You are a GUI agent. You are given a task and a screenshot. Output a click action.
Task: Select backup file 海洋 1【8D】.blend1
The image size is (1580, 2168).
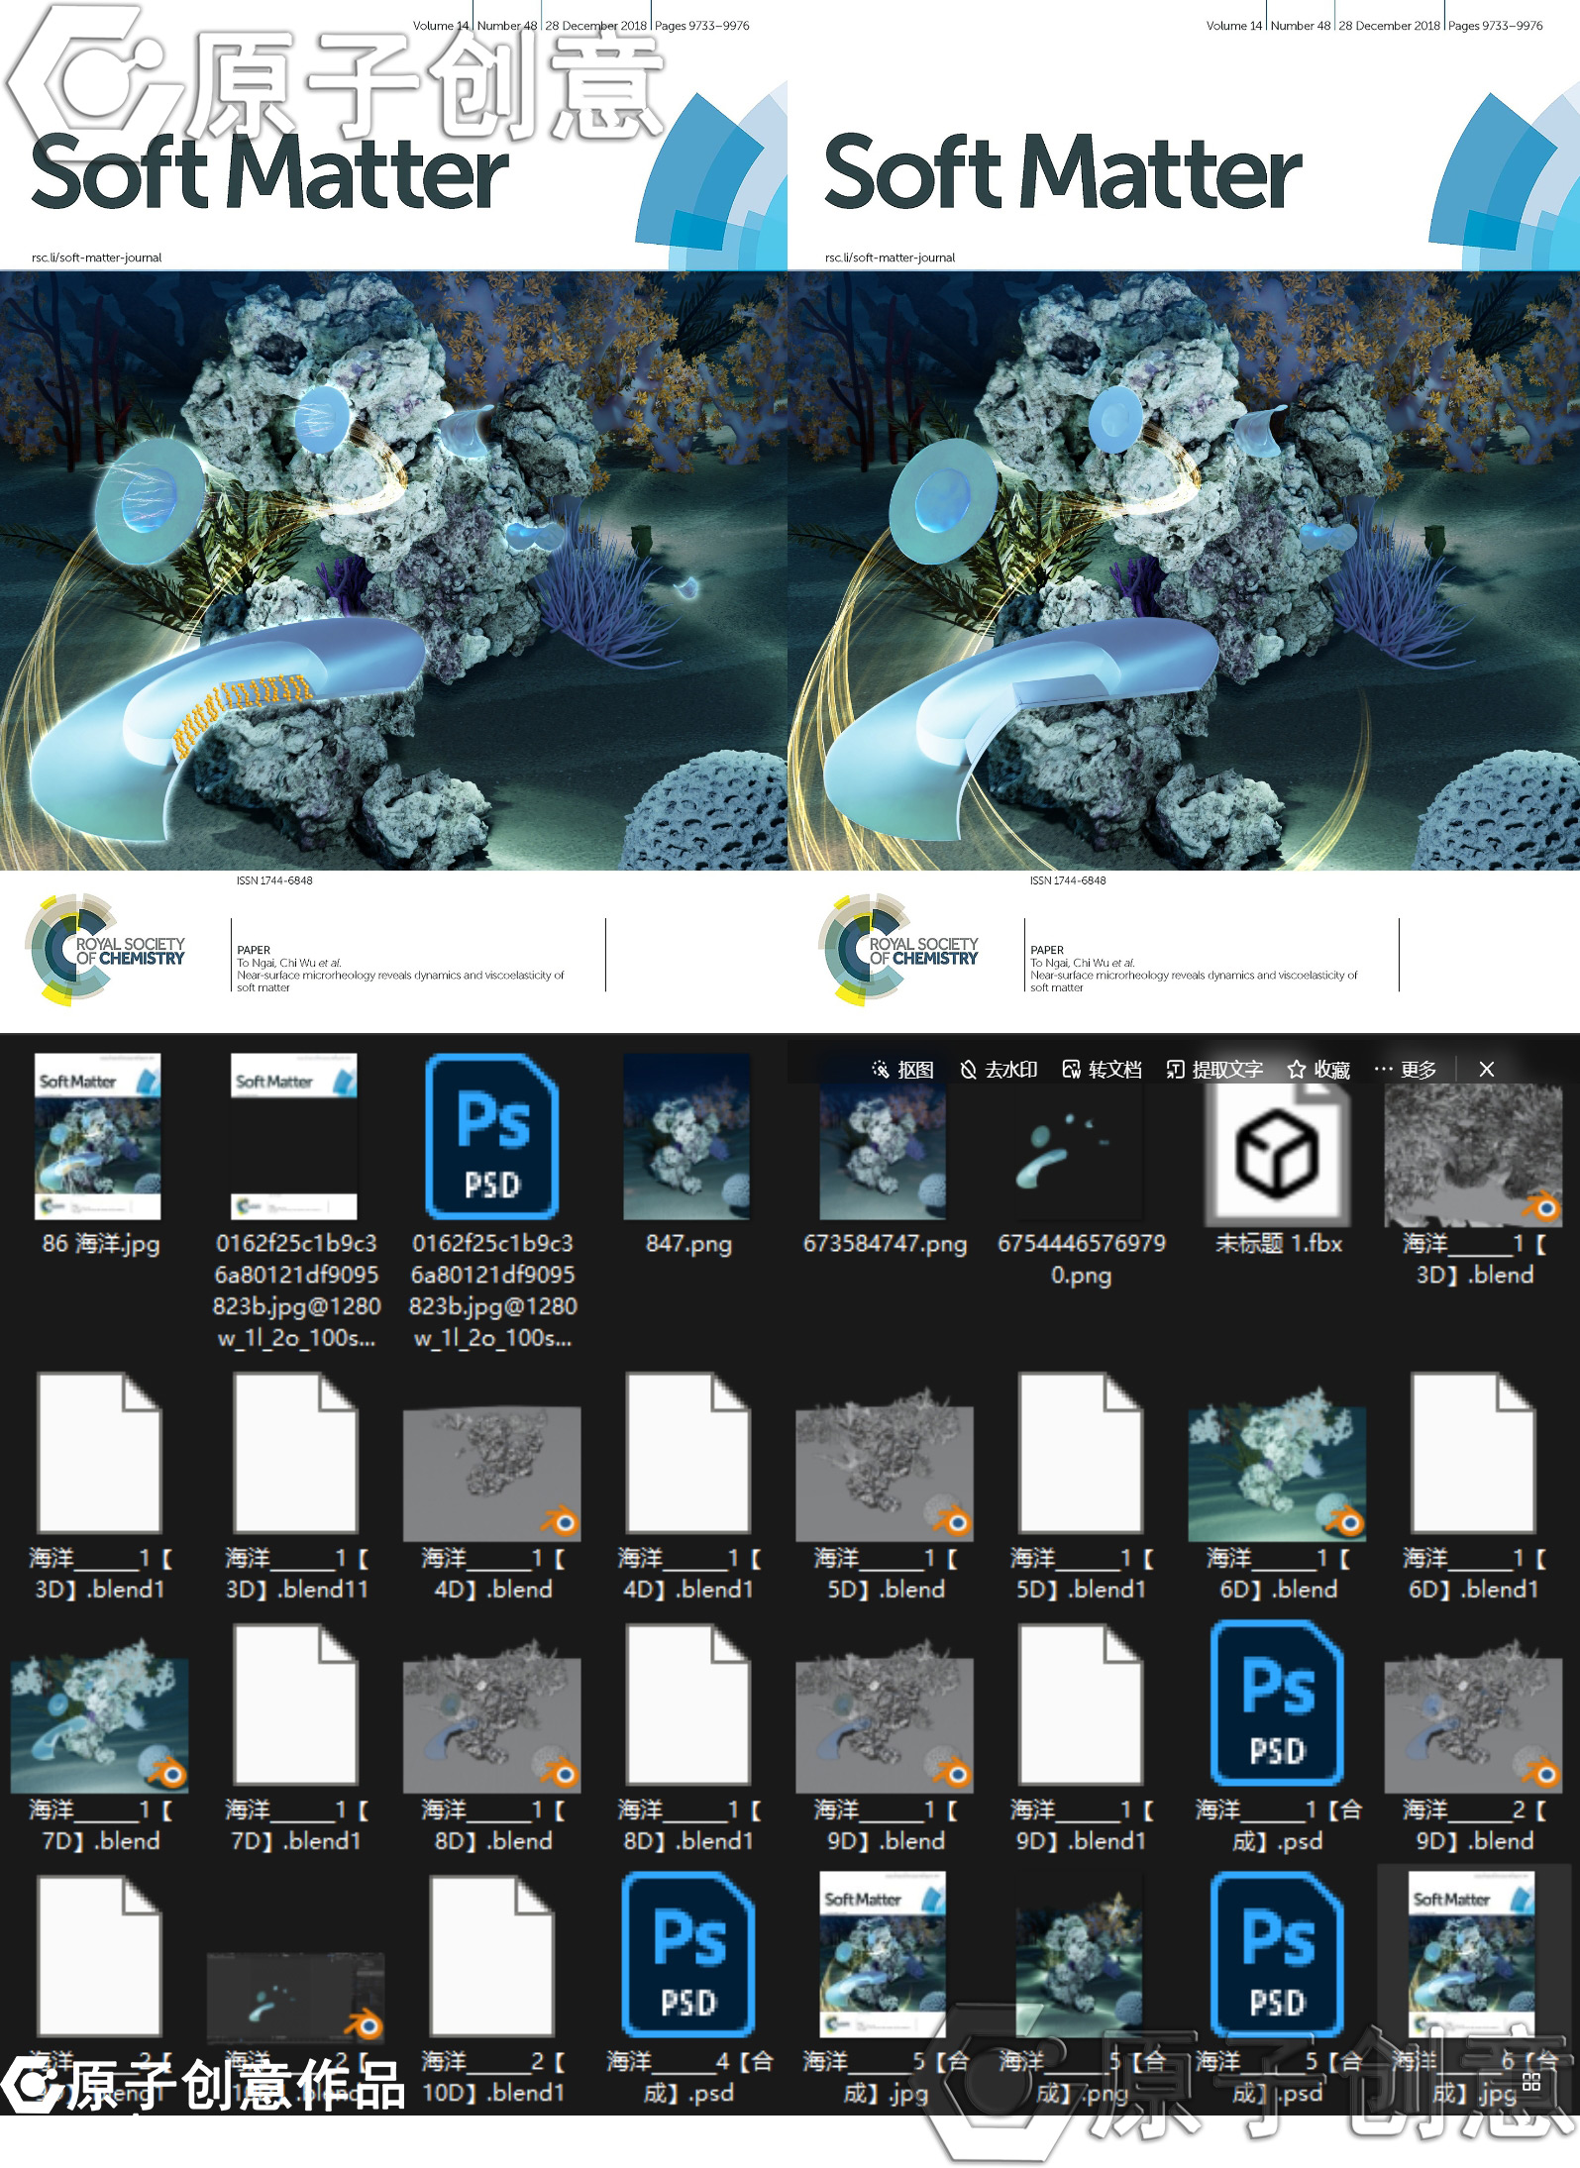[x=686, y=1704]
